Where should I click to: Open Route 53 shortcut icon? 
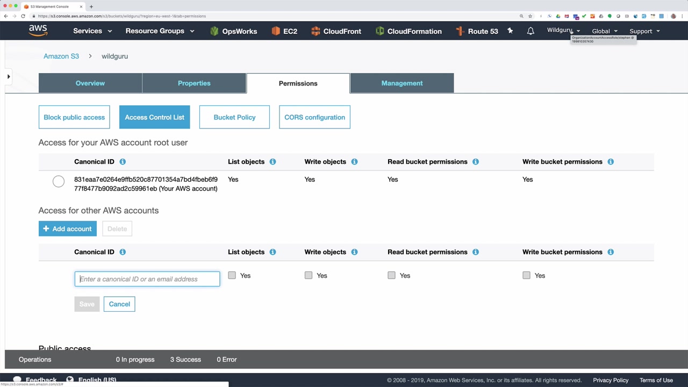pyautogui.click(x=460, y=31)
